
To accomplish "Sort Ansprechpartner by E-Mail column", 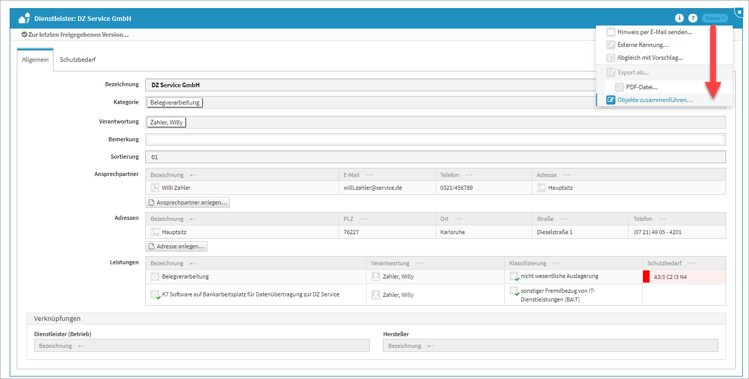I will tap(370, 175).
